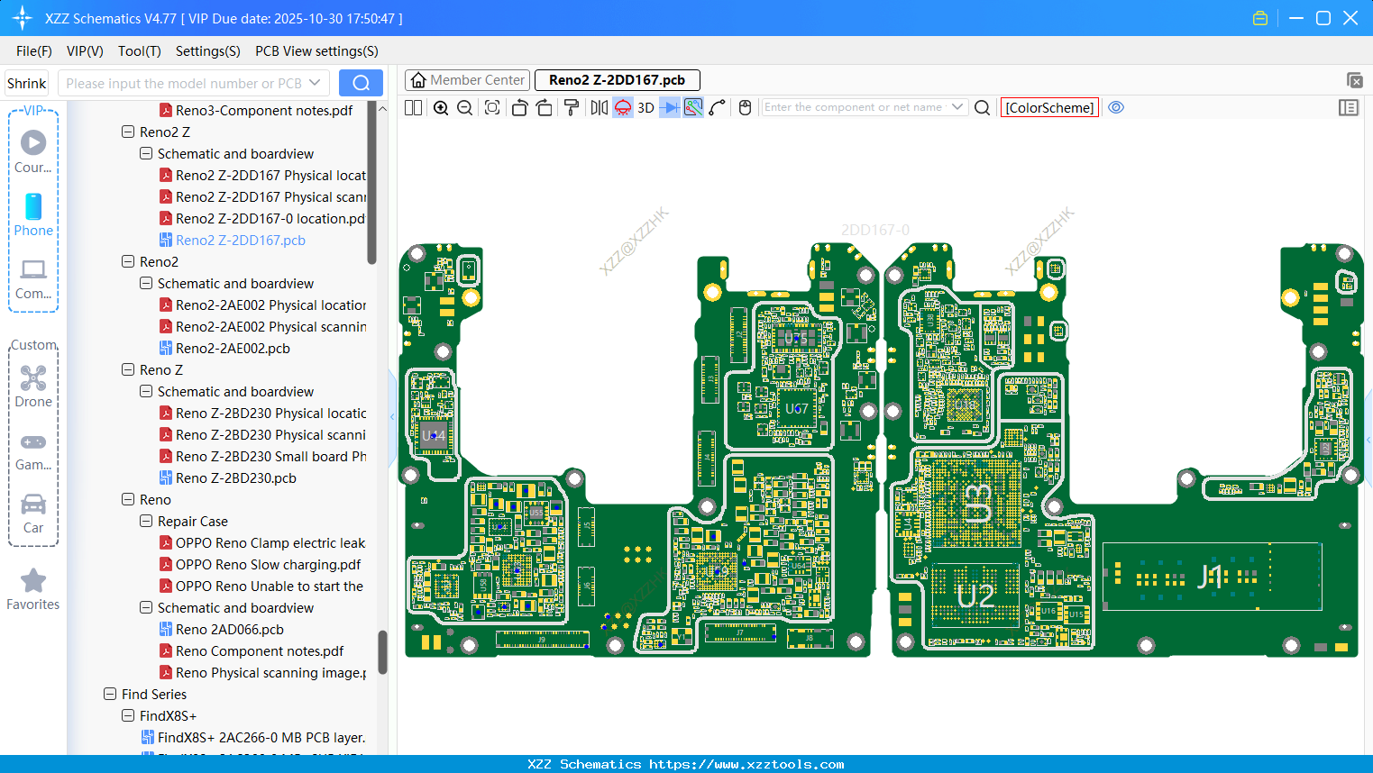Open OPPO Reno Slow charging.pdf
The width and height of the screenshot is (1373, 773).
260,565
